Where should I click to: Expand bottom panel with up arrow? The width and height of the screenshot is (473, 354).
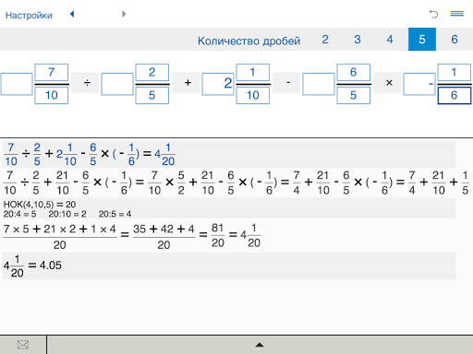(260, 345)
